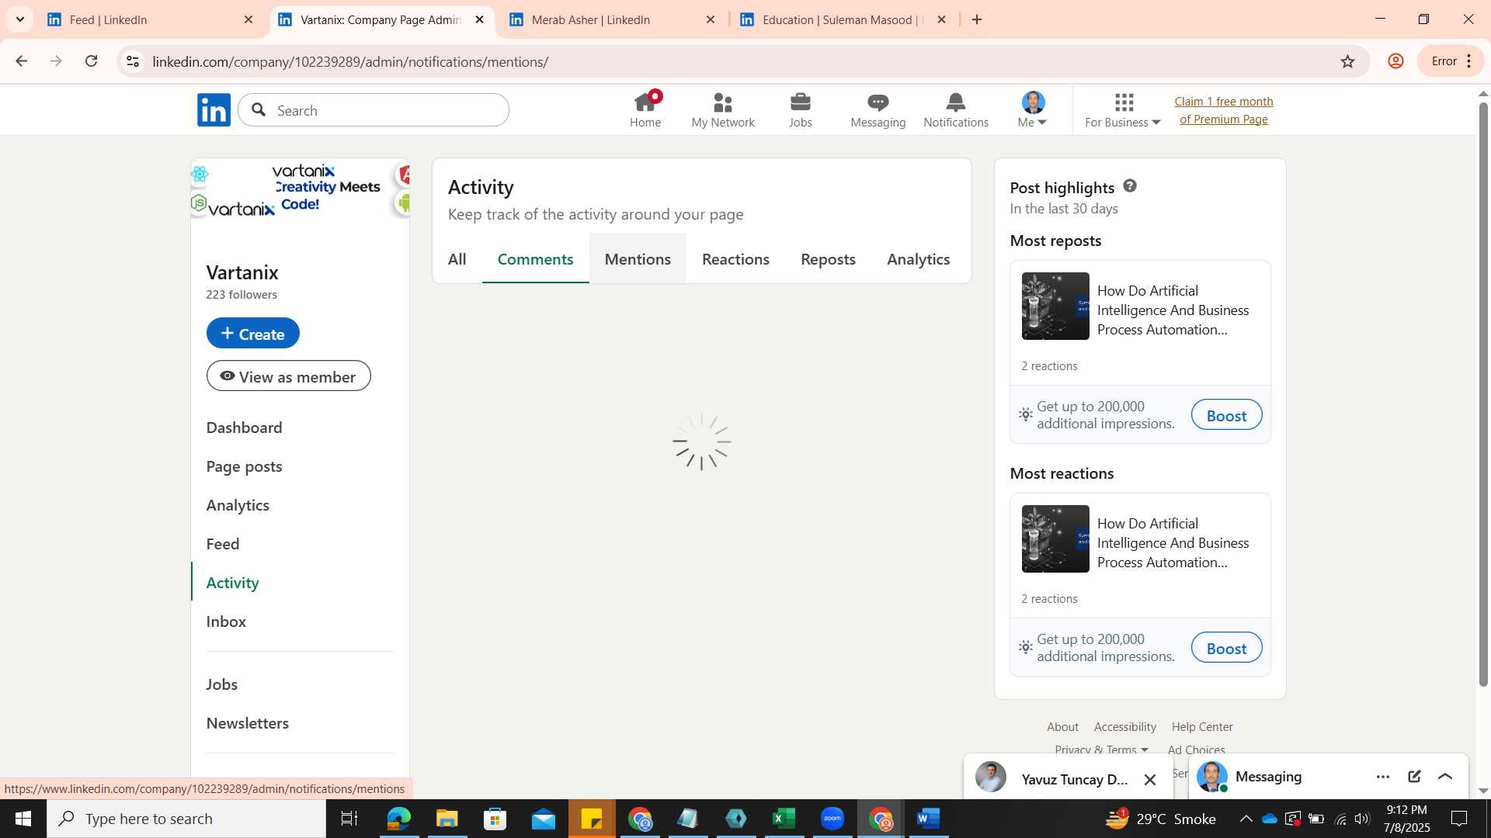Compose a new message icon
The image size is (1491, 838).
pos(1414,777)
